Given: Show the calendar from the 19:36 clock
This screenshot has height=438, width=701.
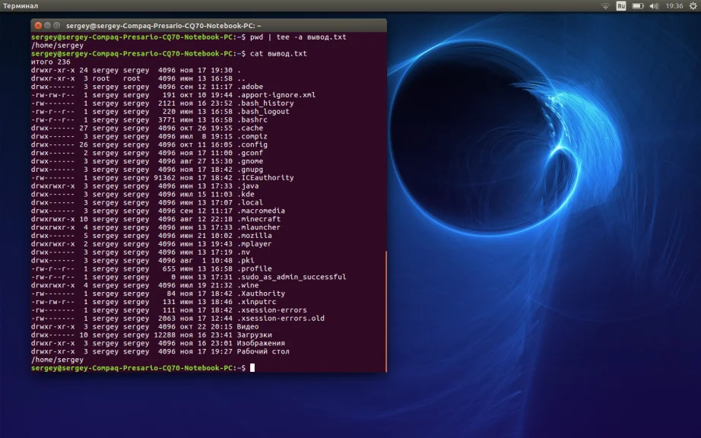Looking at the screenshot, I should (674, 5).
